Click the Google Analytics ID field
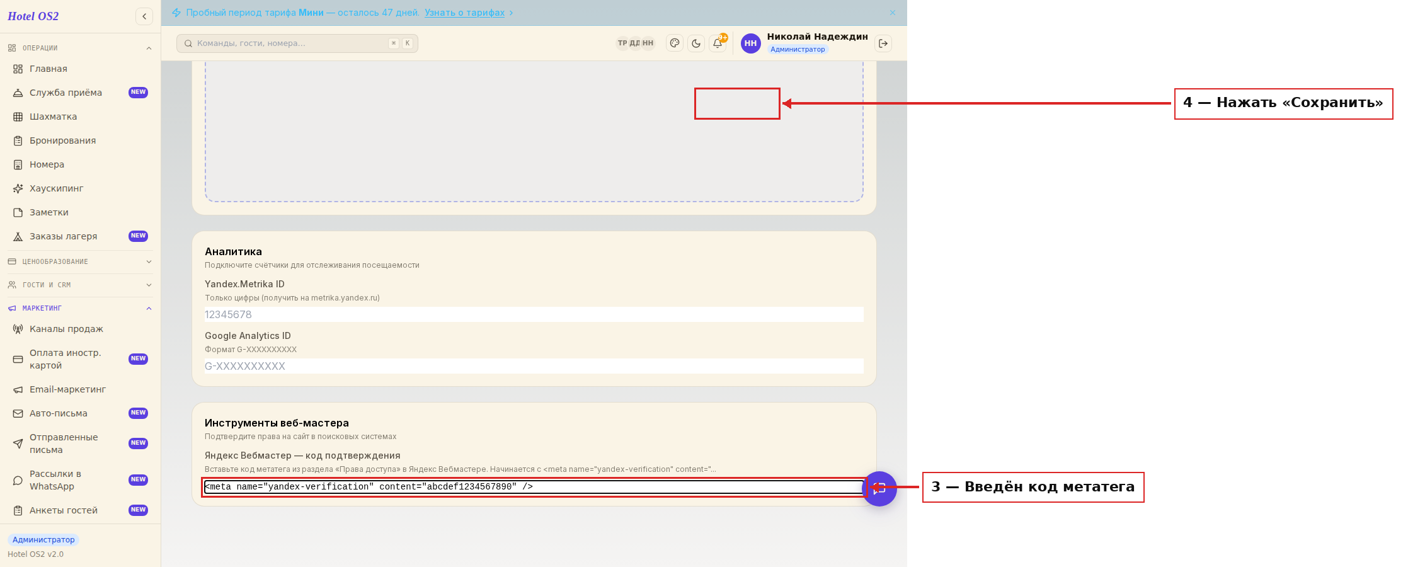 point(534,366)
